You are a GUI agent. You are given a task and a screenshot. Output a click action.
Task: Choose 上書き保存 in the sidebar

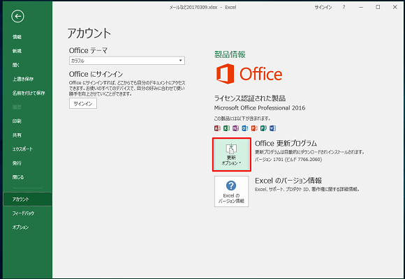(x=23, y=79)
